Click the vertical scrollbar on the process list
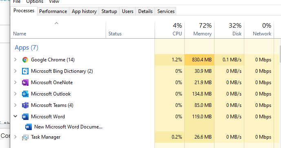 coord(280,54)
